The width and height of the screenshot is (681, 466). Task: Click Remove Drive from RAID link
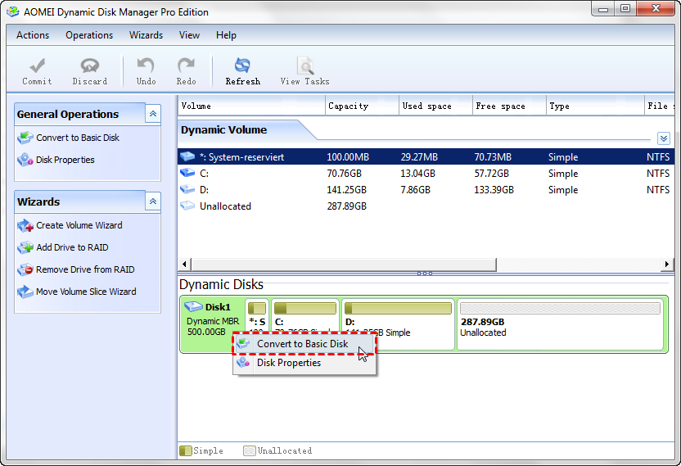pos(85,269)
